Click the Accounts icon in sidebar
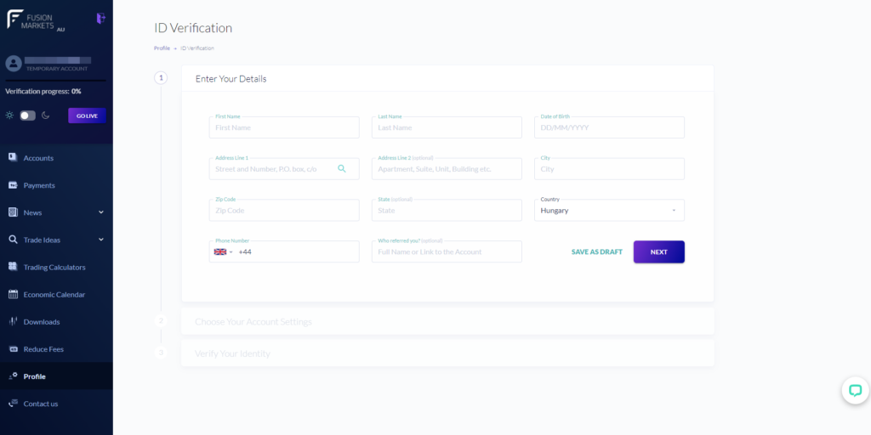 click(x=13, y=157)
